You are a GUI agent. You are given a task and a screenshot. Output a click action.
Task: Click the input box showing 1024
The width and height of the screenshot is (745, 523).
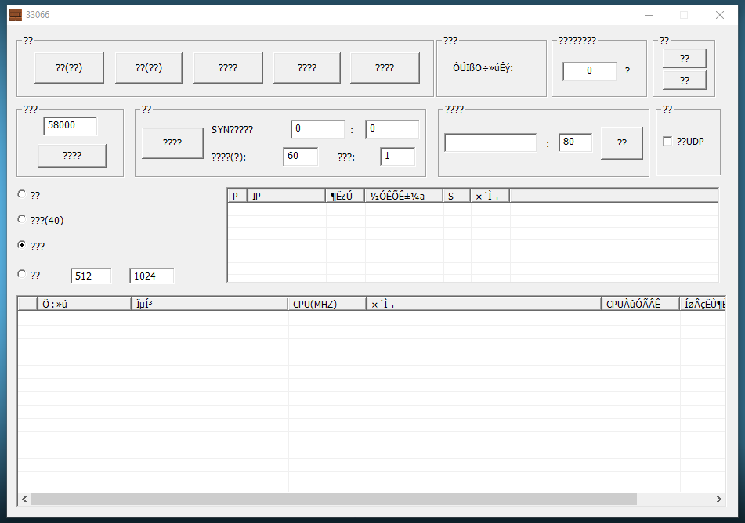tap(151, 276)
